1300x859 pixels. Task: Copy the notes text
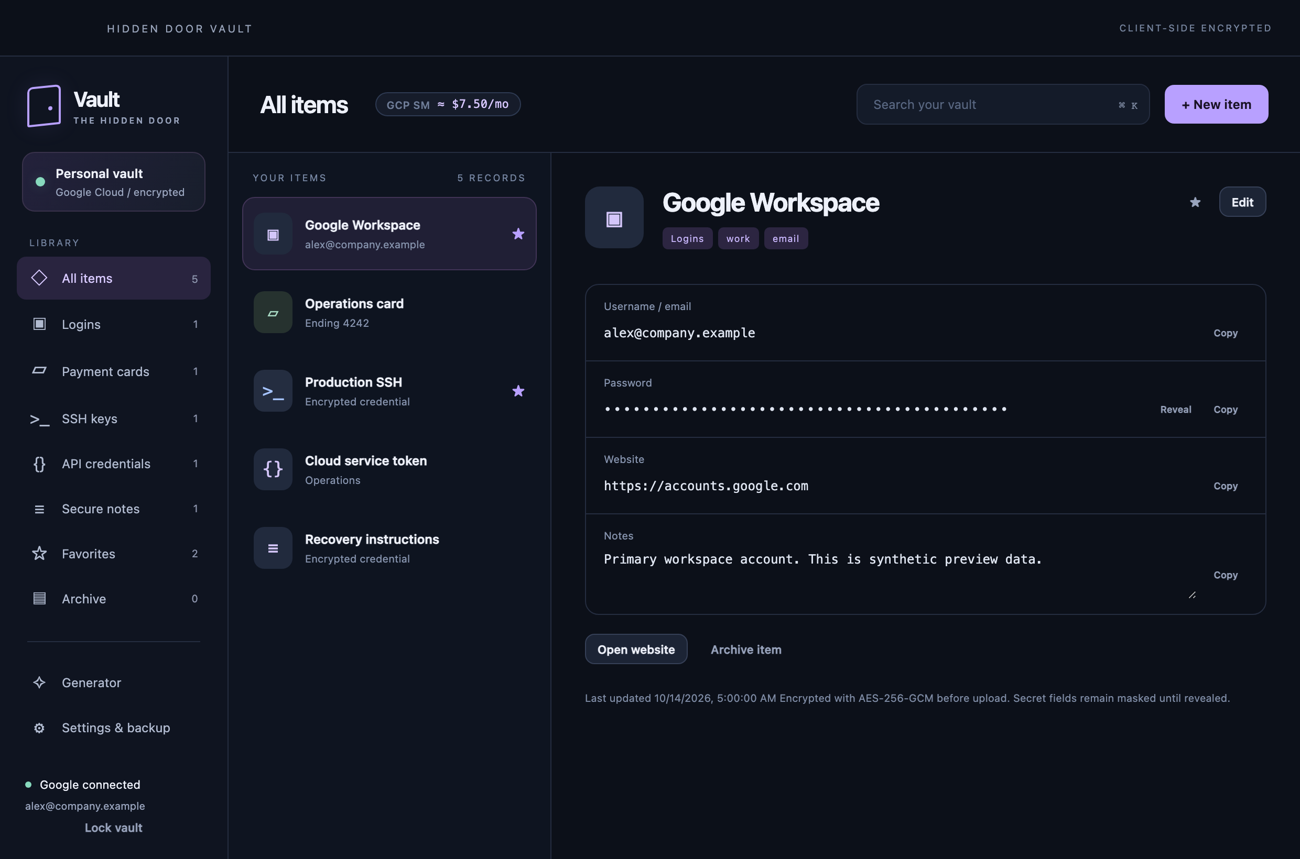coord(1226,575)
